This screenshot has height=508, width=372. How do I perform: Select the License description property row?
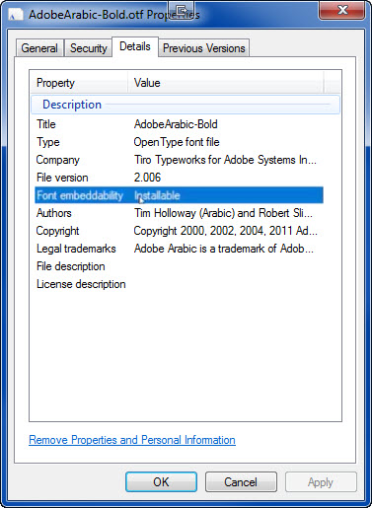pyautogui.click(x=179, y=284)
